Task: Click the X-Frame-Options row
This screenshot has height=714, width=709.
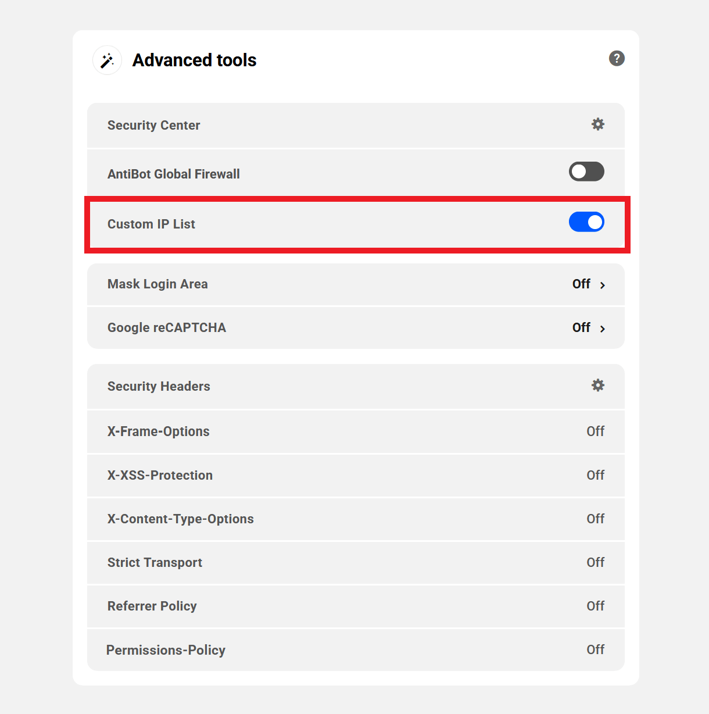Action: pyautogui.click(x=159, y=431)
